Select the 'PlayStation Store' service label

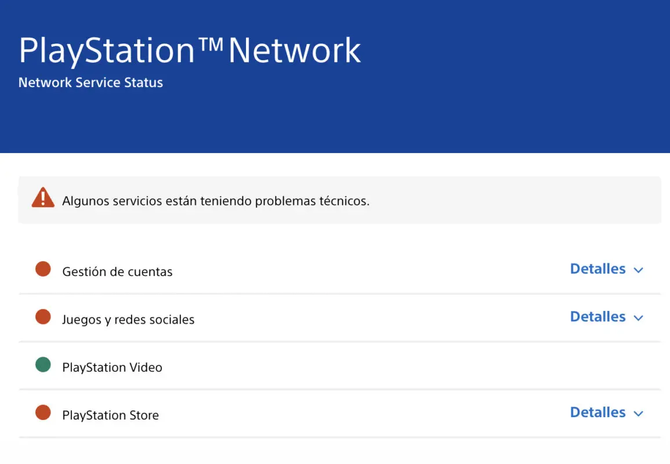(111, 415)
